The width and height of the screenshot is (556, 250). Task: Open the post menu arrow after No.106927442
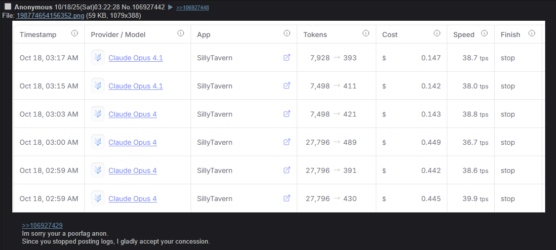[170, 7]
